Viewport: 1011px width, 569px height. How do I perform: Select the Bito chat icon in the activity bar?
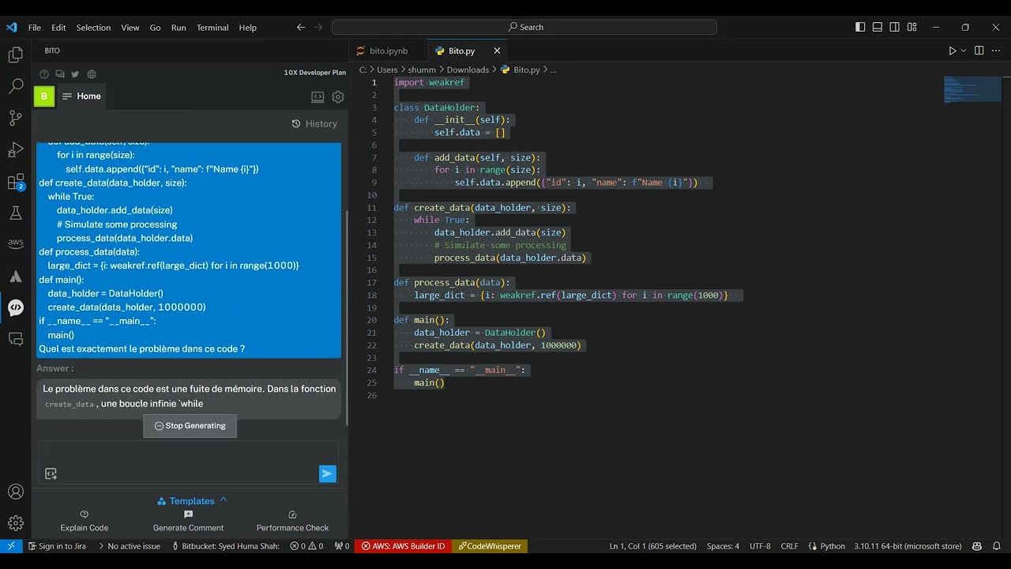click(x=16, y=308)
